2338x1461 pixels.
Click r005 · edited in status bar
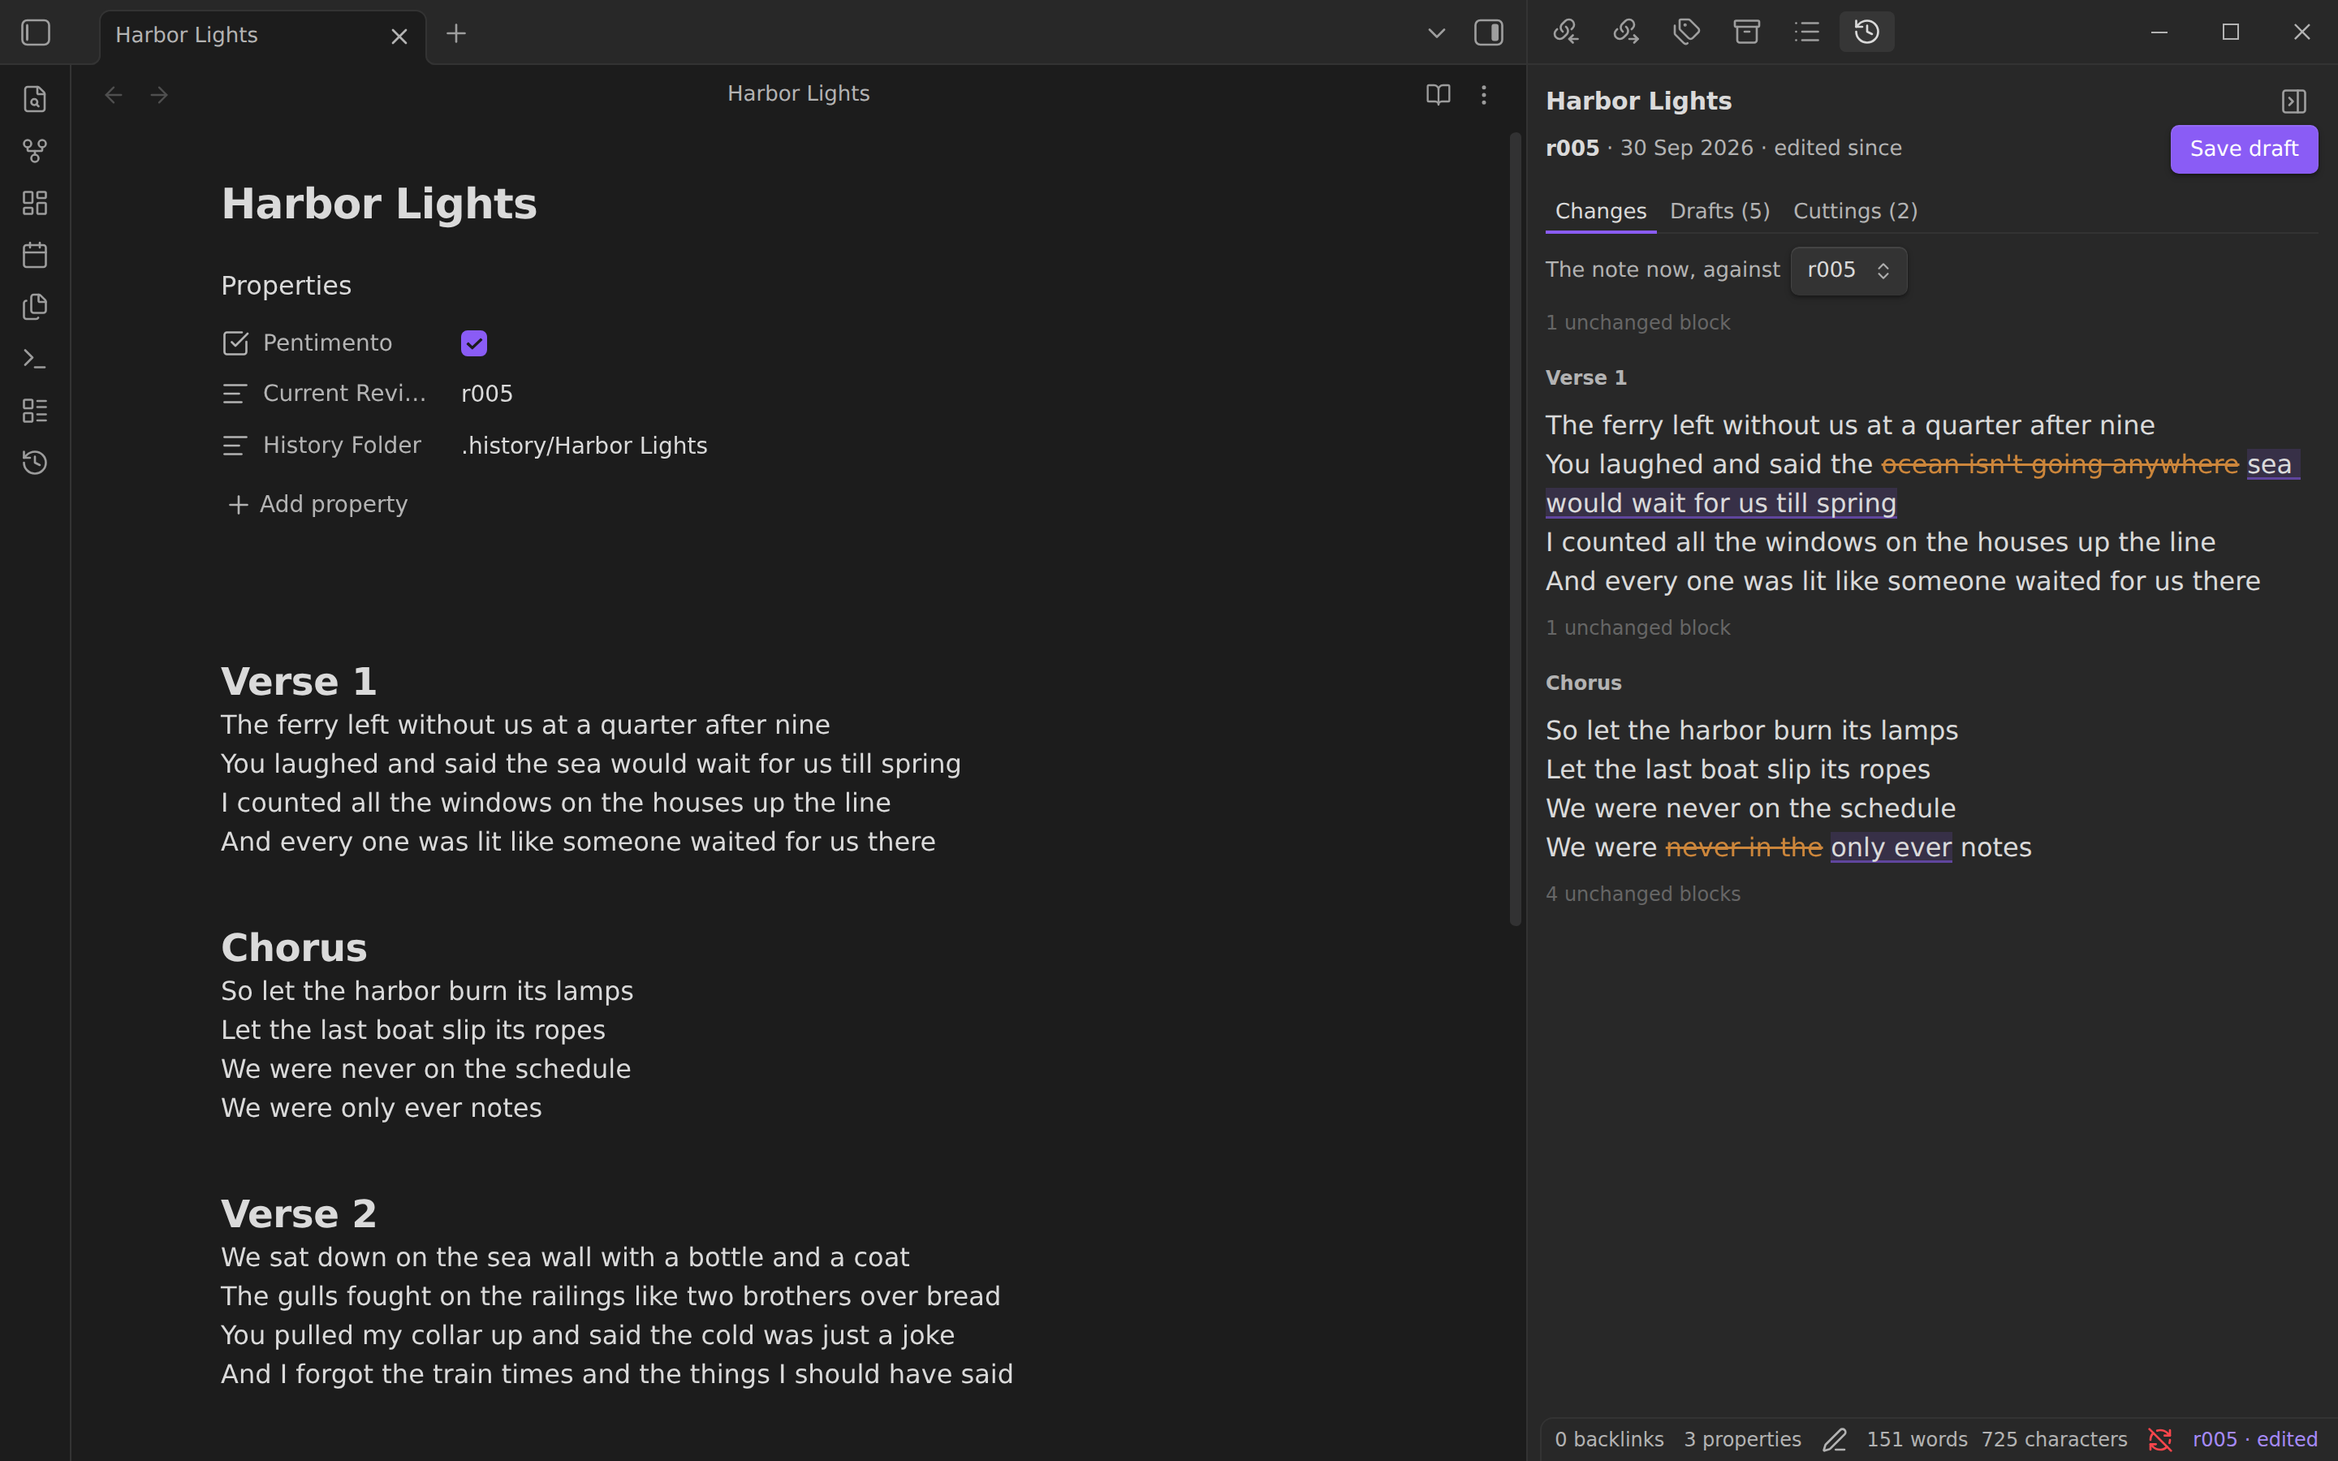point(2255,1440)
